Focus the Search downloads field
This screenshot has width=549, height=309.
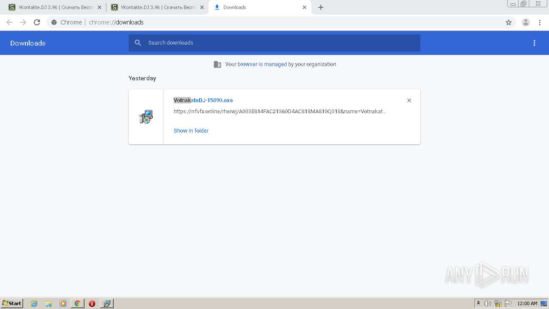(274, 43)
